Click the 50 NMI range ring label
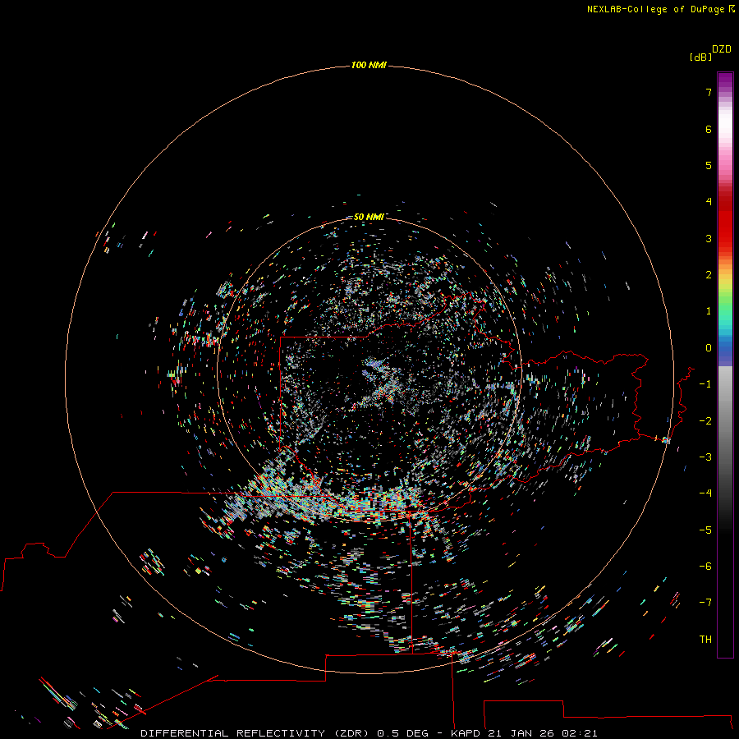The width and height of the screenshot is (739, 739). 369,217
